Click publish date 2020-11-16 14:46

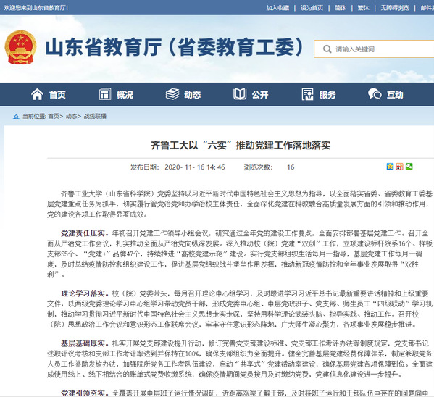pyautogui.click(x=195, y=167)
